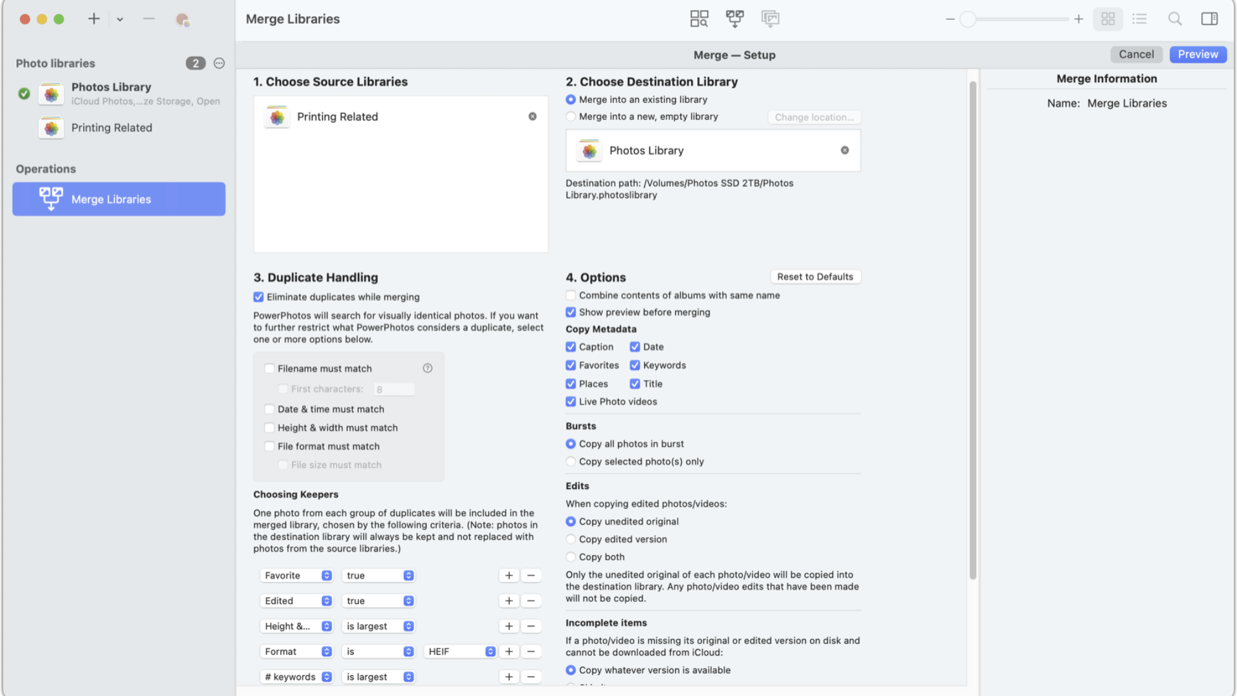Expand the 'is largest' dropdown for Height
The width and height of the screenshot is (1237, 696).
378,626
